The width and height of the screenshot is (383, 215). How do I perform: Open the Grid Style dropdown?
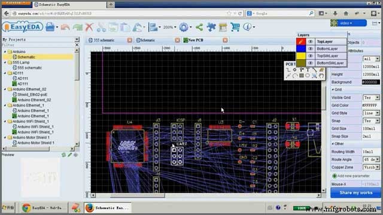pyautogui.click(x=371, y=113)
